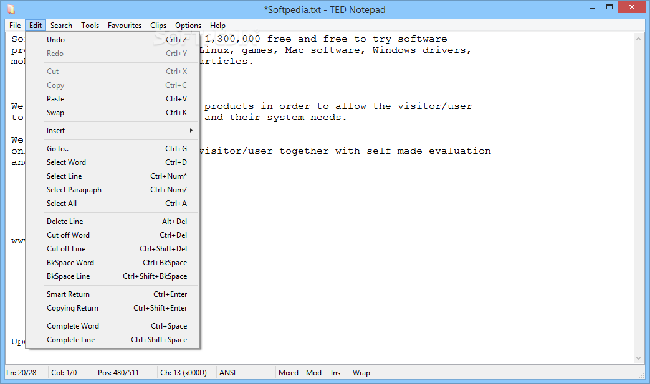650x384 pixels.
Task: Open the Clips menu
Action: (158, 26)
